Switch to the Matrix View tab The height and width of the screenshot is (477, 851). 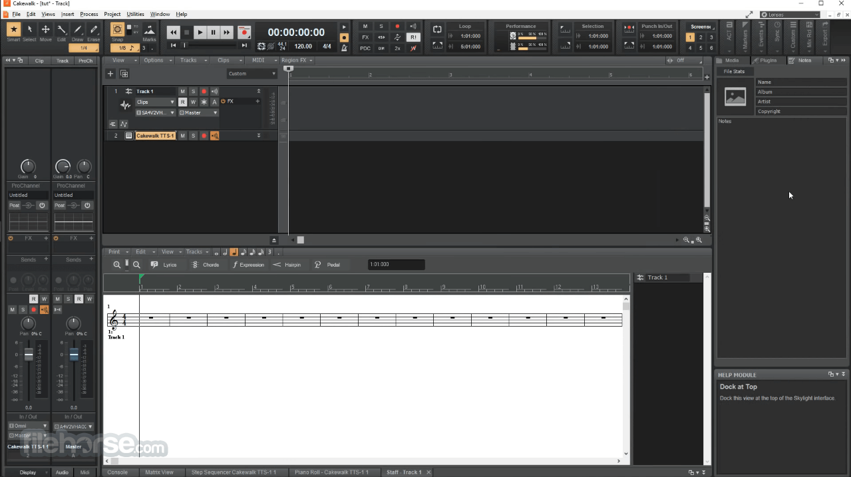(x=160, y=472)
